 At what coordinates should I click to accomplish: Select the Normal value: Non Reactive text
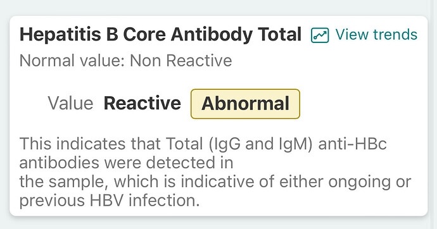[125, 61]
